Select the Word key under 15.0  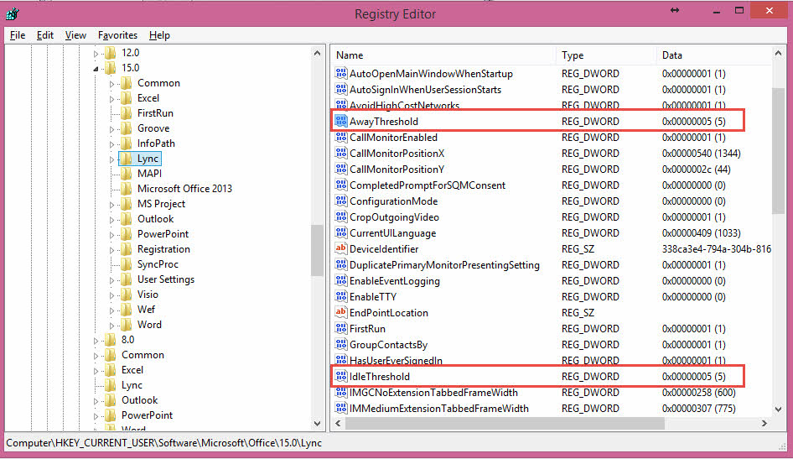pos(149,325)
